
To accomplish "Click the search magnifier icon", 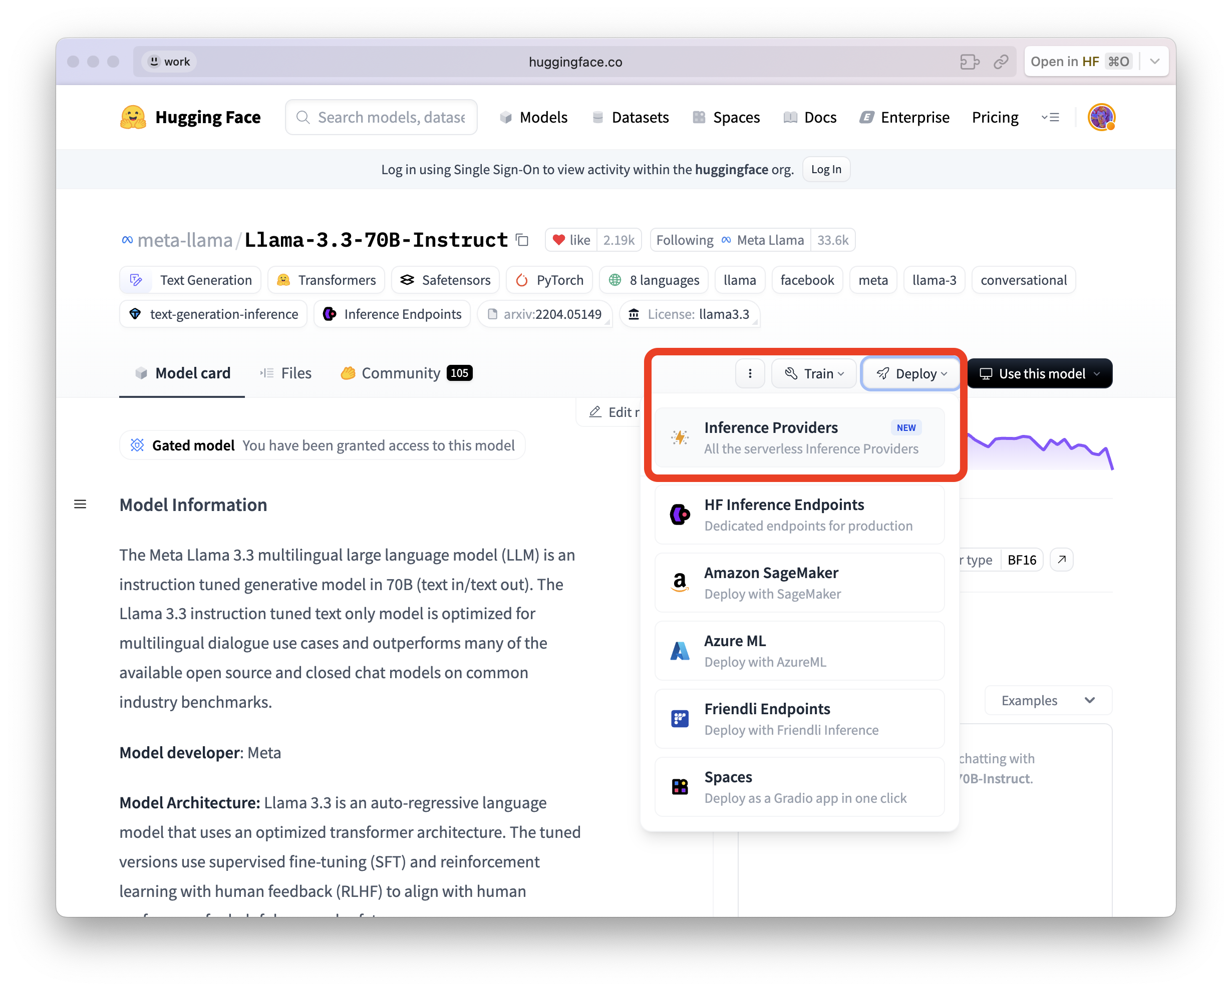I will 303,117.
